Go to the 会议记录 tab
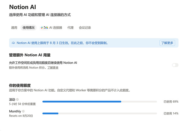Viewport: 189px width, 131px height. point(85,28)
